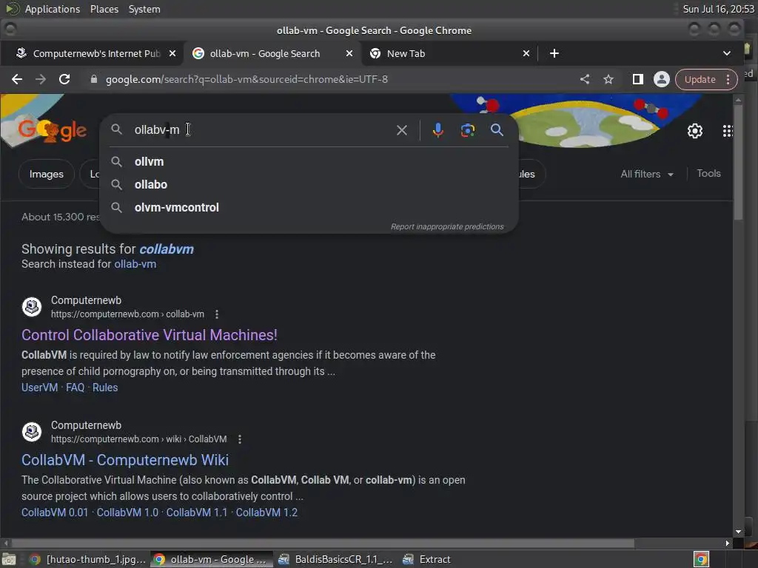Click the clock showing Sun Jul 16, 20:53

[x=718, y=9]
